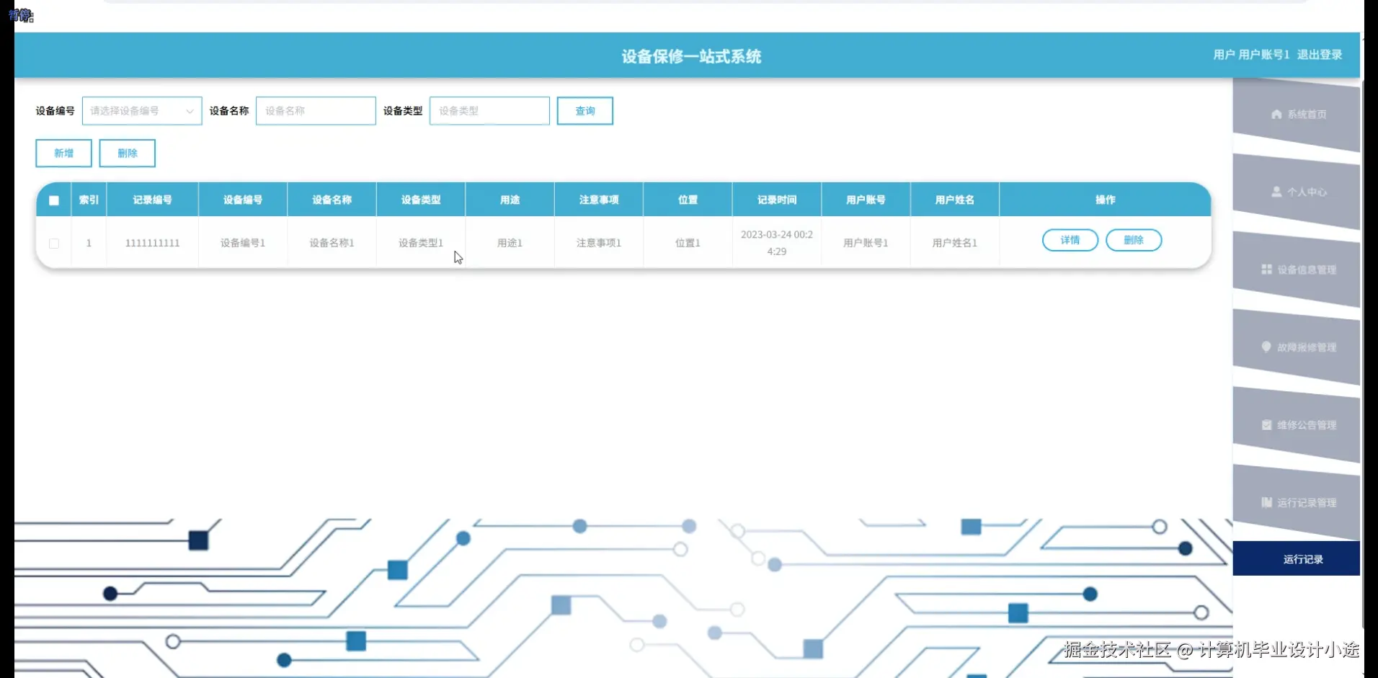Click the 新增 button
This screenshot has height=678, width=1378.
63,153
